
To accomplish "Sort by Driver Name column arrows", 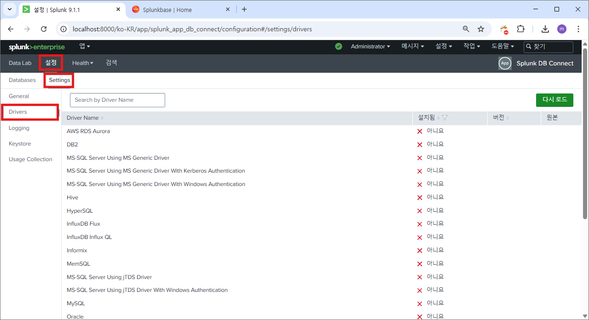I will click(x=102, y=118).
